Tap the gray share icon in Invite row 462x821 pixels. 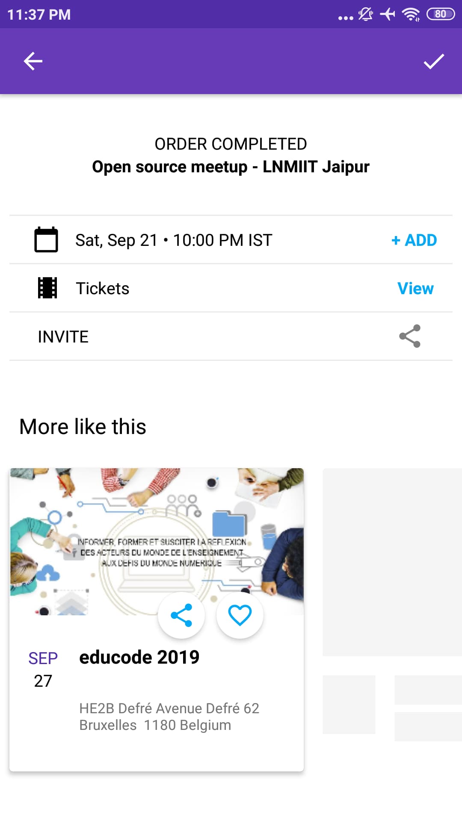click(x=410, y=336)
